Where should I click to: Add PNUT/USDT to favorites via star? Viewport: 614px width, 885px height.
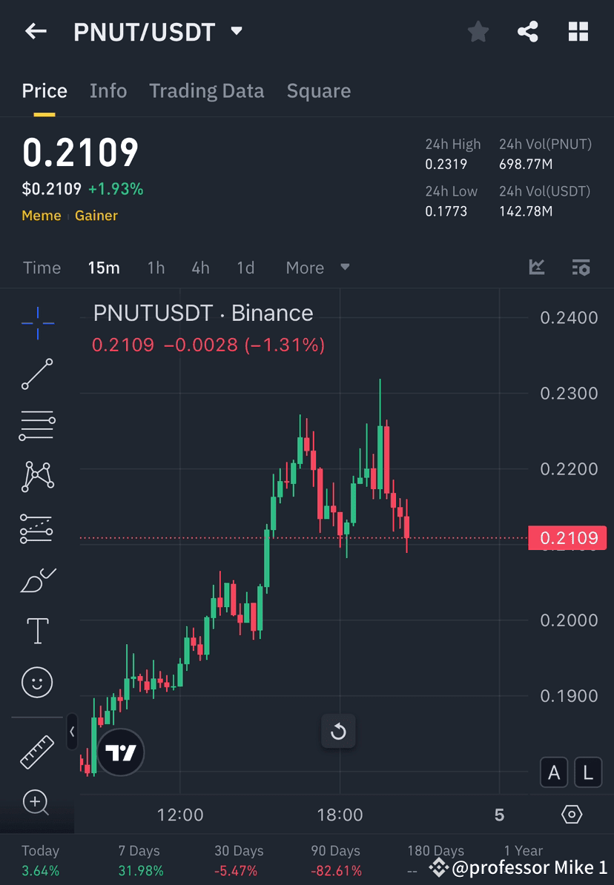(x=478, y=31)
